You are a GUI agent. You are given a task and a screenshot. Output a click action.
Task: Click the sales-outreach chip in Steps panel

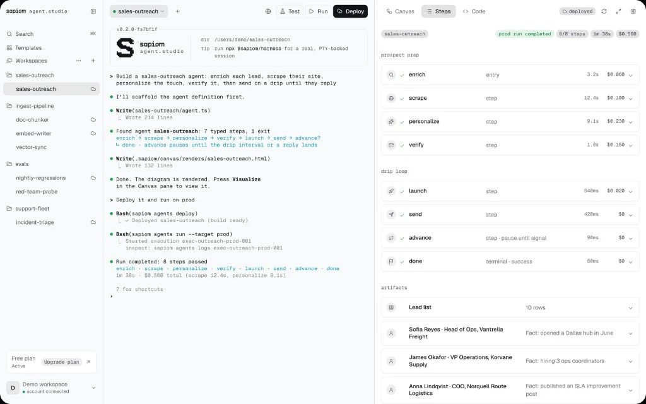pyautogui.click(x=404, y=34)
